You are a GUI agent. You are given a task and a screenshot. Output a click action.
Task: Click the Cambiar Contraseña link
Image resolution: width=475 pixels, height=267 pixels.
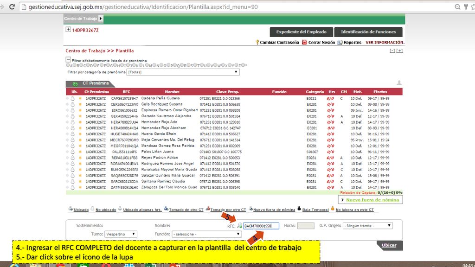[x=279, y=42]
